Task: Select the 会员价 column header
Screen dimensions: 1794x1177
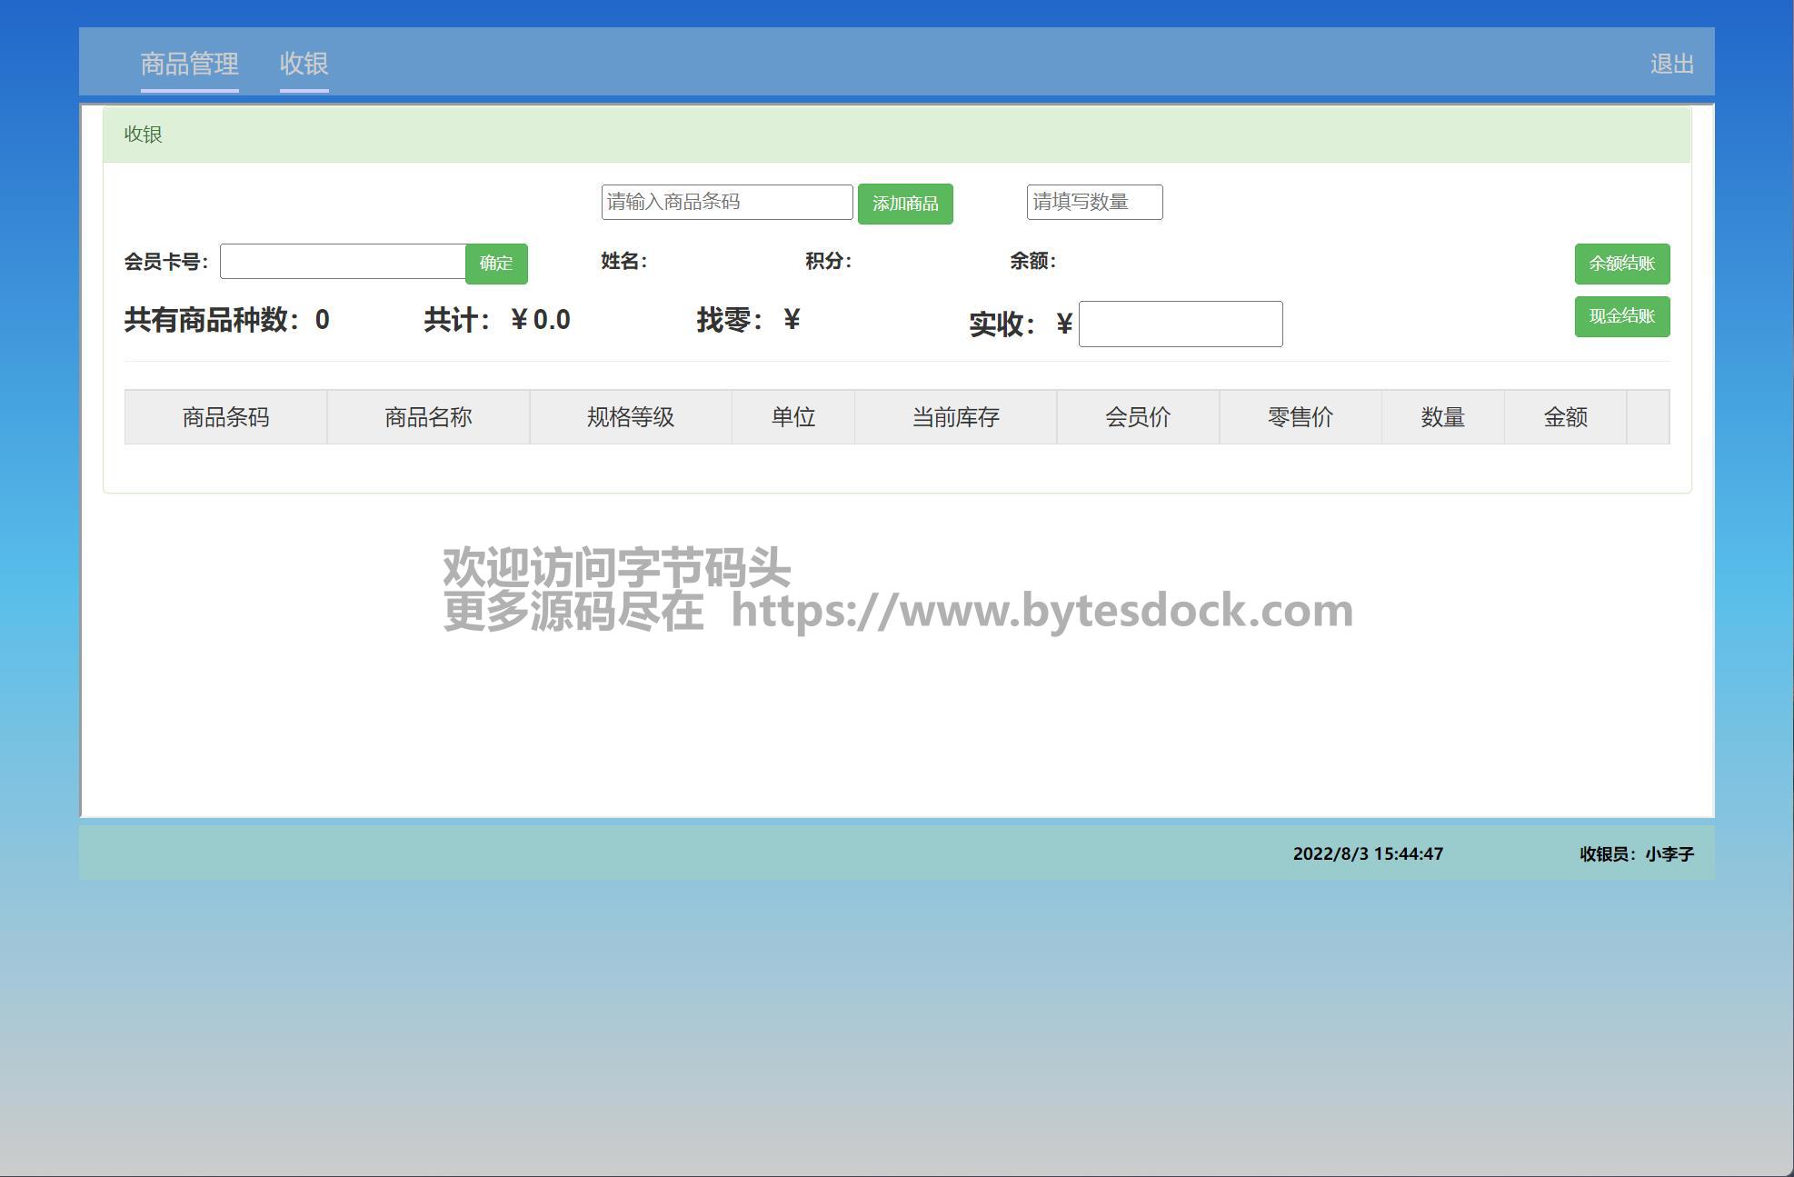Action: click(1137, 417)
